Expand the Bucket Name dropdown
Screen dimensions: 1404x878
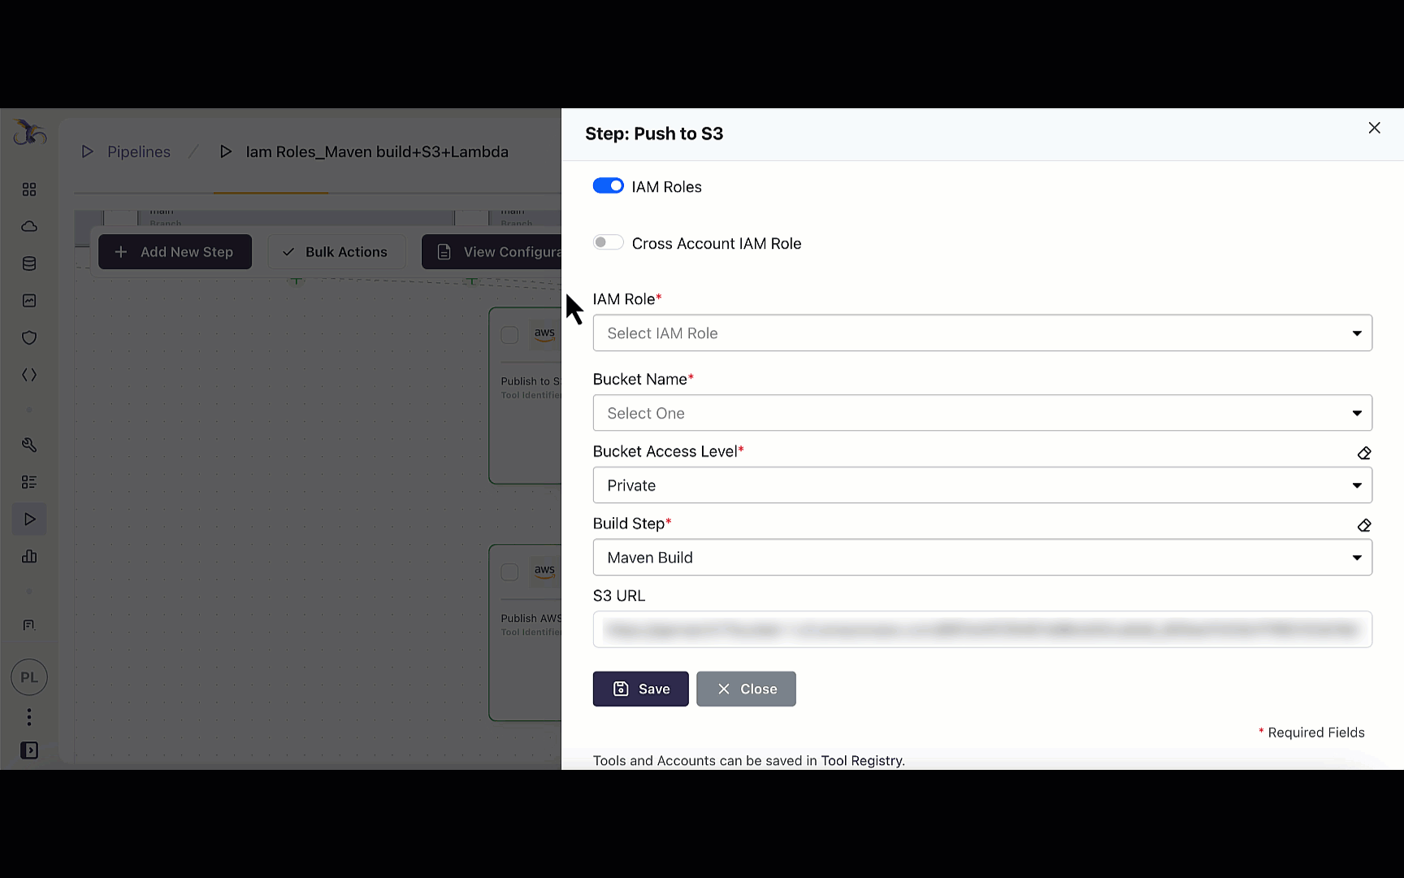coord(981,413)
